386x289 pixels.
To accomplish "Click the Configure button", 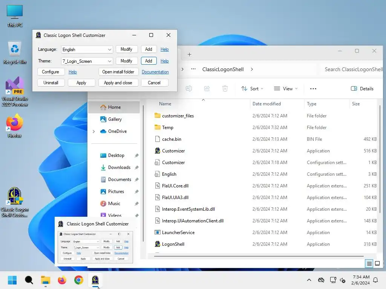I will (x=51, y=72).
